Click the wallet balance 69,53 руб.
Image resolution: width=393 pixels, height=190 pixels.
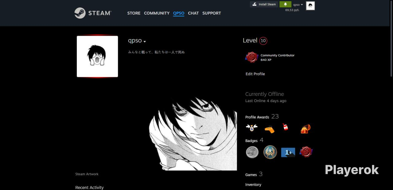(x=292, y=10)
